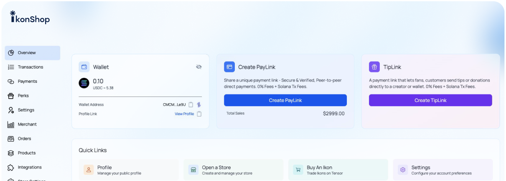Open the View Profile link
This screenshot has height=181, width=506.
184,114
